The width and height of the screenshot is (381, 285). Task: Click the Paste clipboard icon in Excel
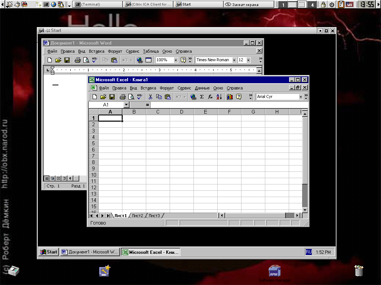[x=168, y=97]
